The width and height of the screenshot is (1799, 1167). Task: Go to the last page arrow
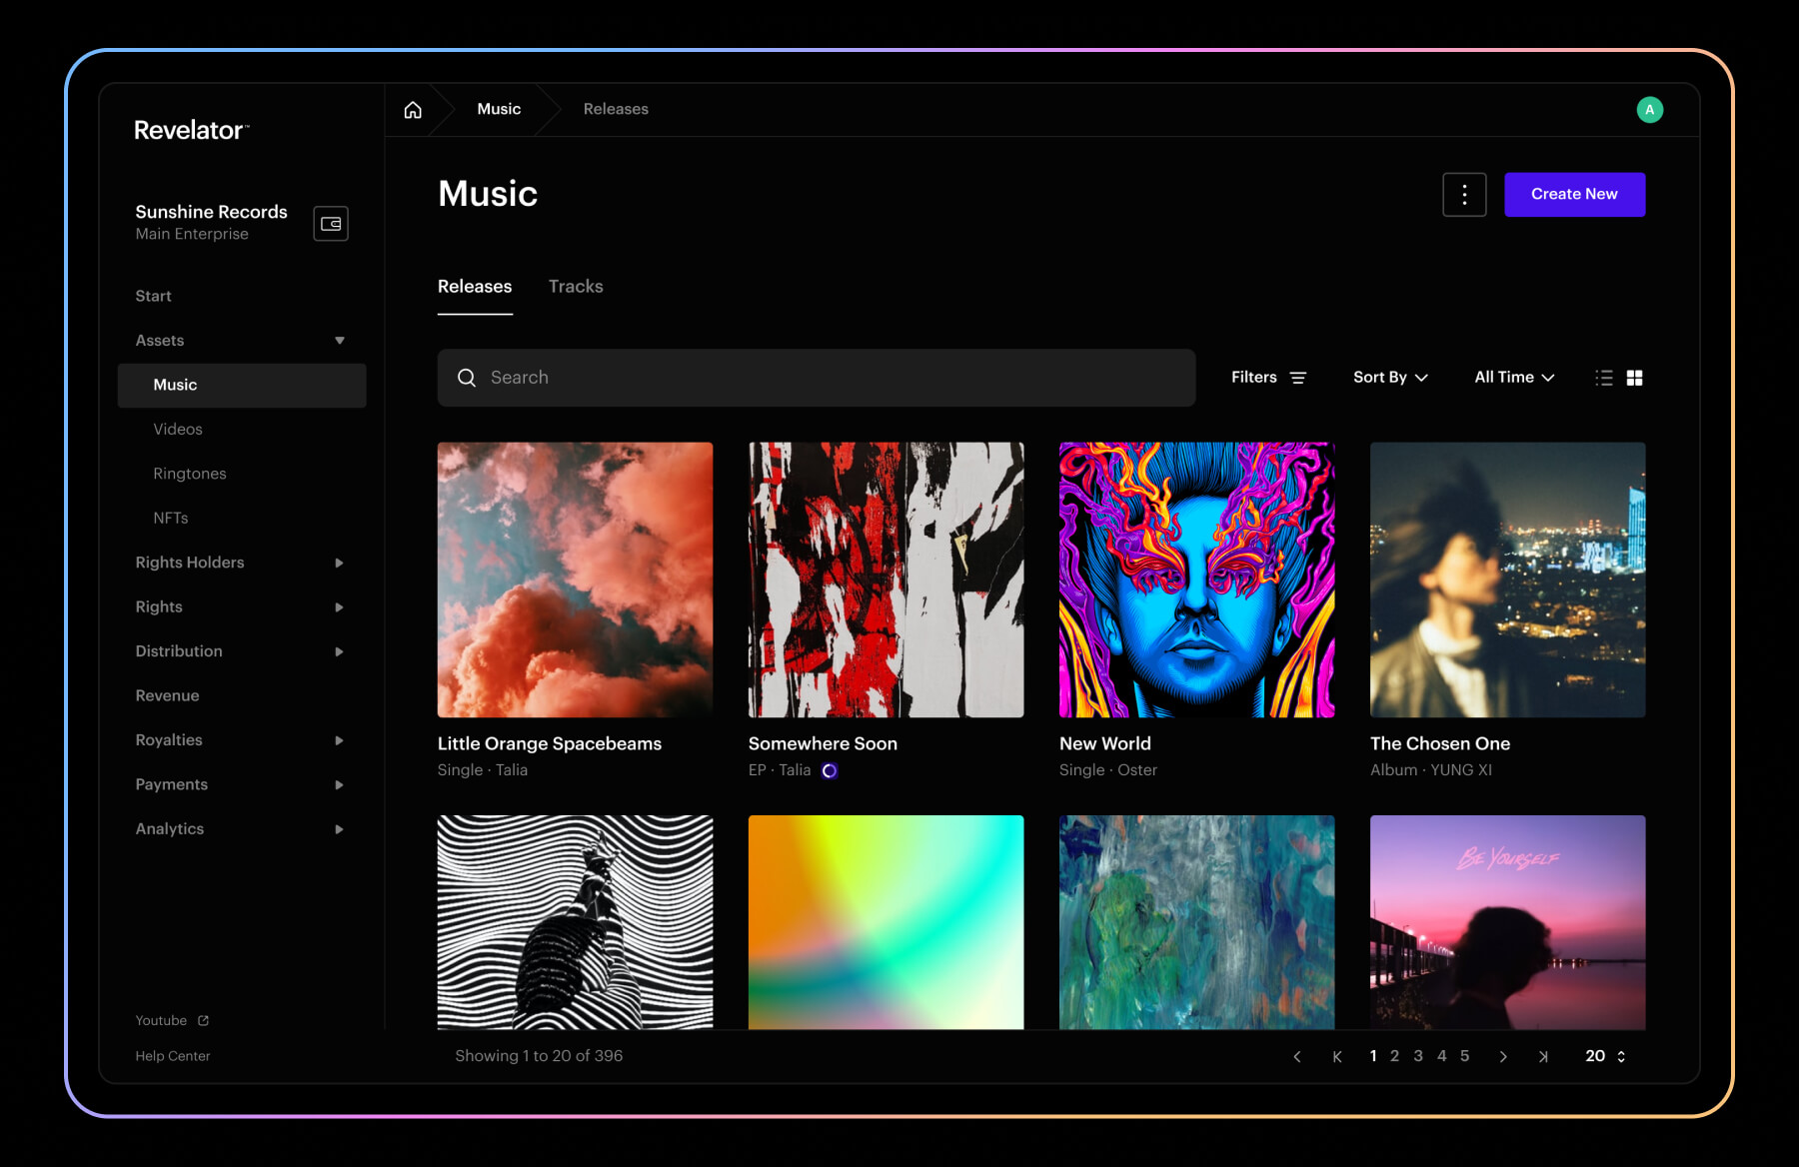coord(1543,1057)
